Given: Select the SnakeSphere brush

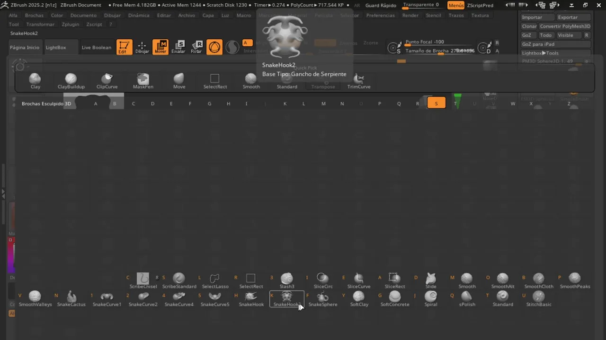Looking at the screenshot, I should tap(323, 299).
